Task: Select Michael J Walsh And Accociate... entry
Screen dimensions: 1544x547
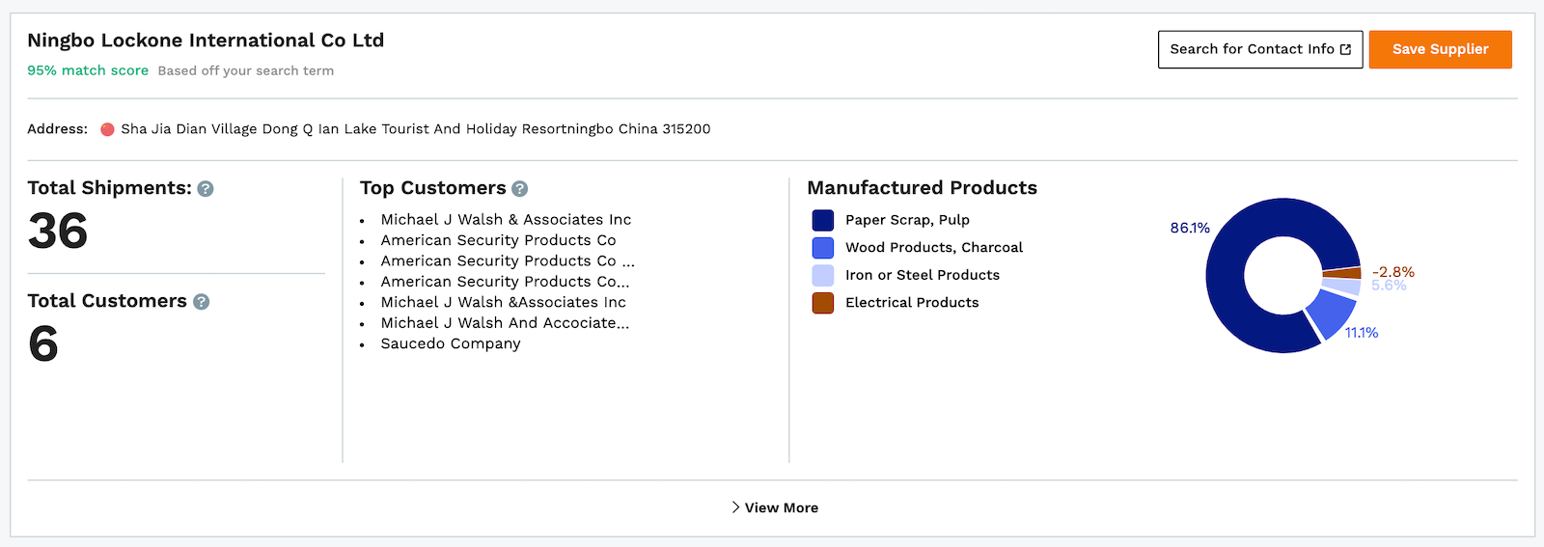Action: tap(505, 323)
